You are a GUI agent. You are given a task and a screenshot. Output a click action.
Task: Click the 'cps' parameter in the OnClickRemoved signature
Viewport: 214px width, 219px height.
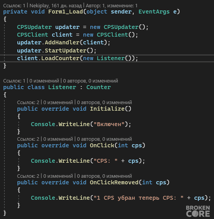[161, 182]
